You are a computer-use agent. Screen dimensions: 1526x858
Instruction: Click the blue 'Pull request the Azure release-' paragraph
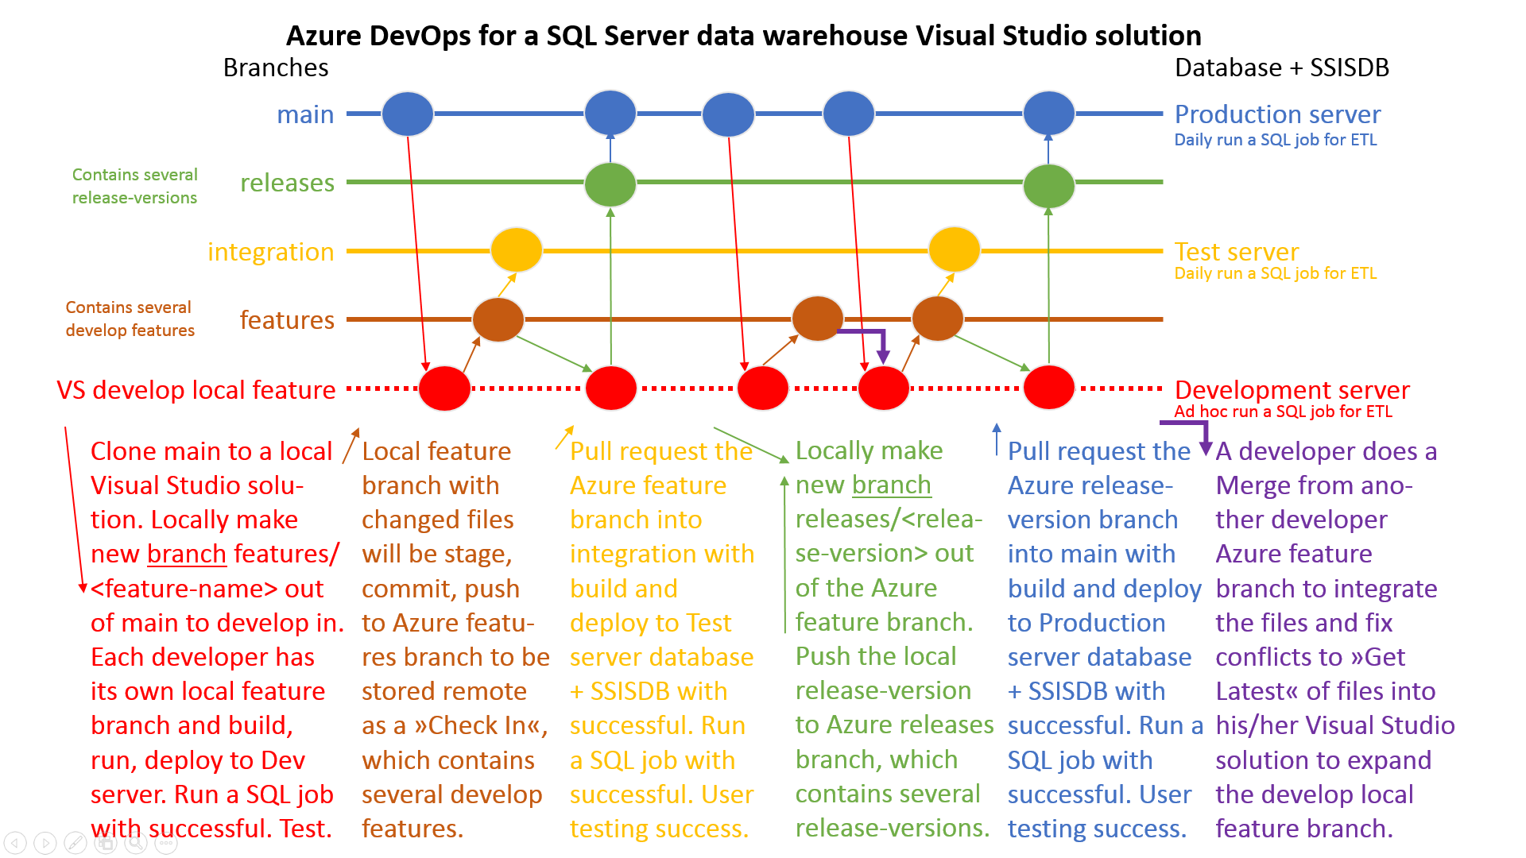pyautogui.click(x=1105, y=640)
